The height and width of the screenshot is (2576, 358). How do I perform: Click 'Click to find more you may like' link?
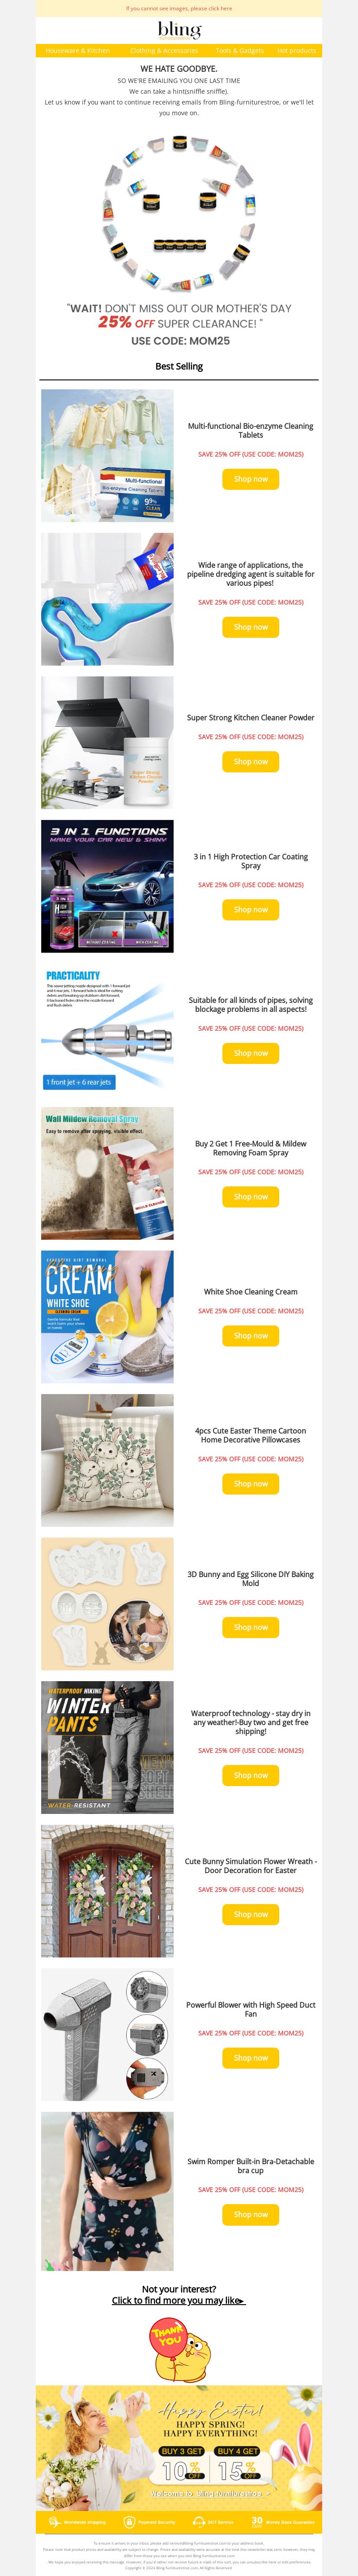179,2300
